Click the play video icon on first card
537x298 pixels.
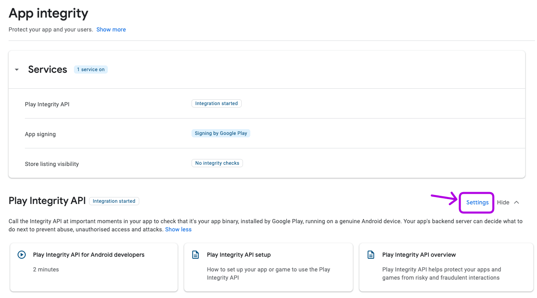tap(22, 255)
